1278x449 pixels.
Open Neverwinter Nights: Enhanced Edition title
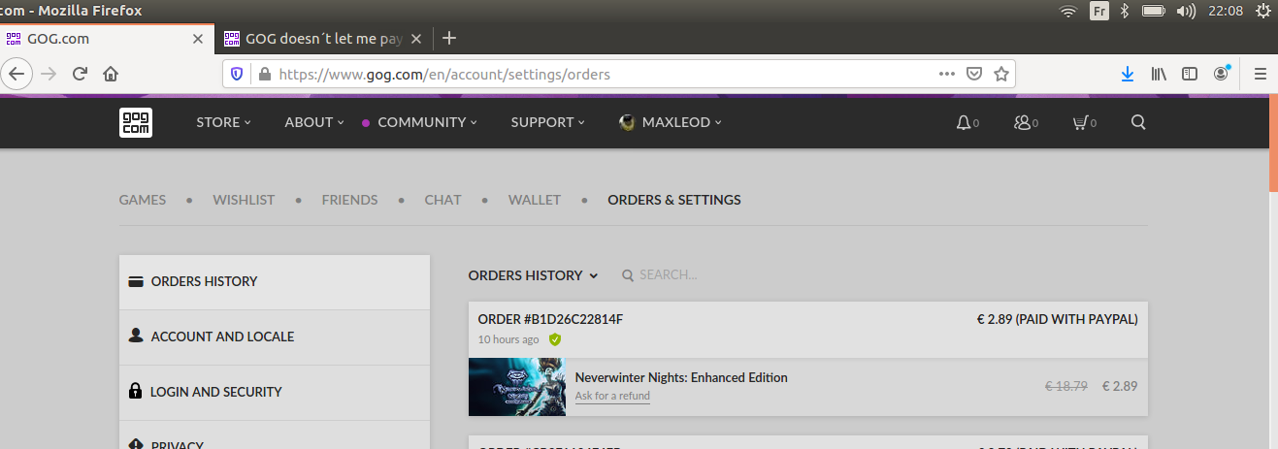(681, 377)
